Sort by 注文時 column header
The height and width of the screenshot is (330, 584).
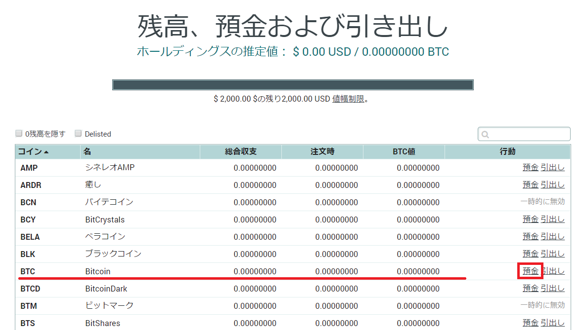[x=322, y=151]
